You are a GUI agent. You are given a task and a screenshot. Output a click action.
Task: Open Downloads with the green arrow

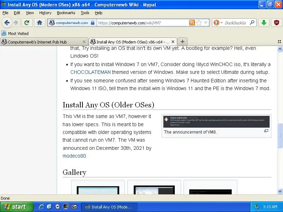click(x=264, y=23)
